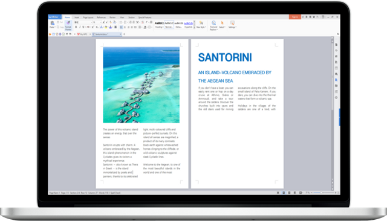Open the Insert ribbon tab
Viewport: 387px width, 221px height.
pyautogui.click(x=77, y=18)
